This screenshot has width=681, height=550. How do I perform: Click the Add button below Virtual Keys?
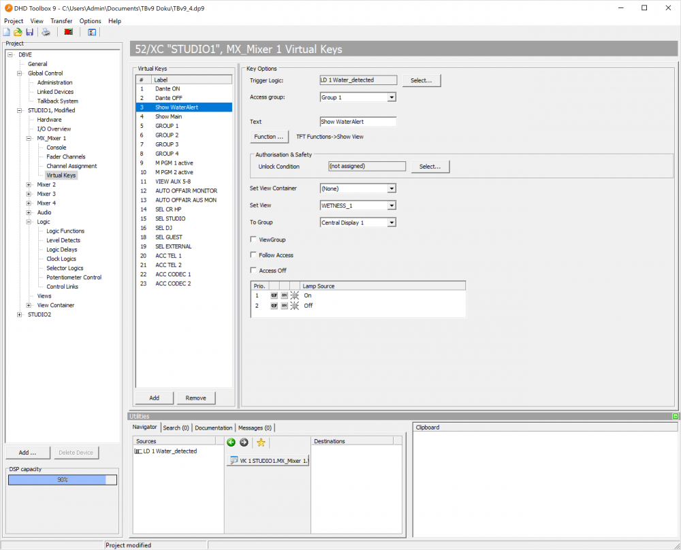click(x=154, y=398)
